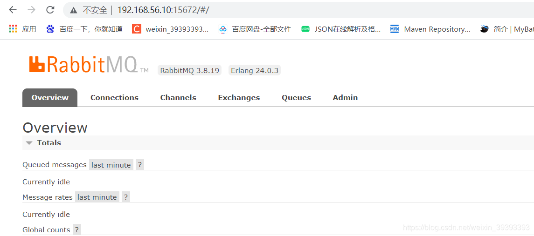Open the MyBatis intro bookmark
The height and width of the screenshot is (236, 534).
point(506,29)
